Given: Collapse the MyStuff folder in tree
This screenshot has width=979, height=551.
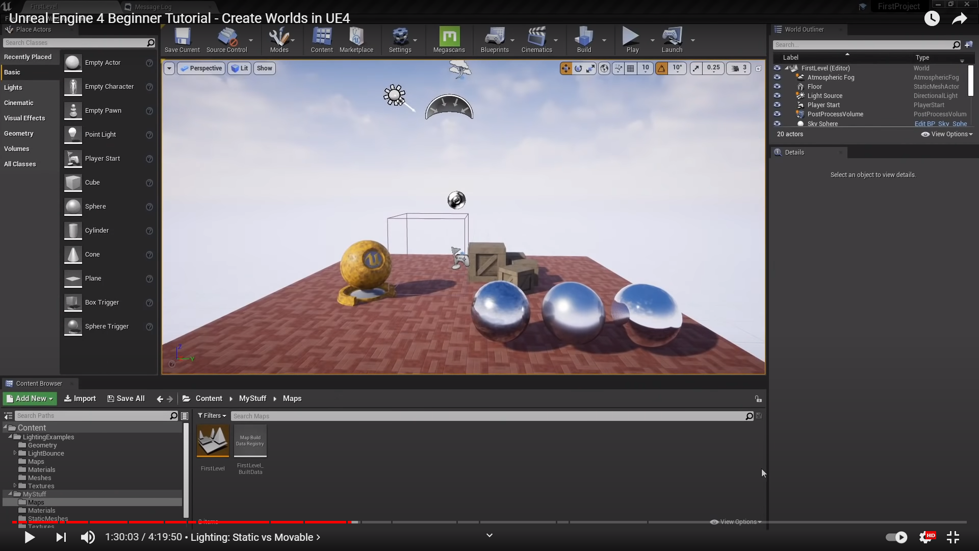Looking at the screenshot, I should [10, 494].
